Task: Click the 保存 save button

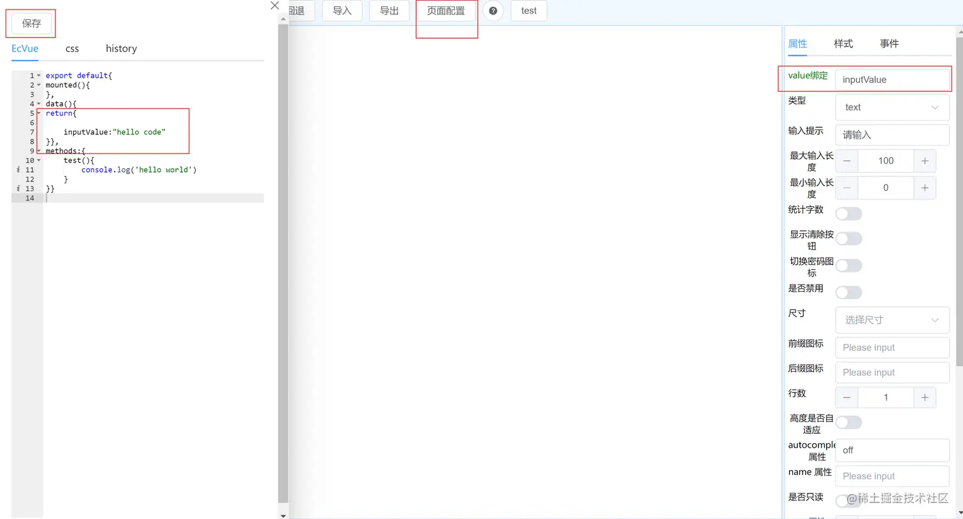Action: 31,24
